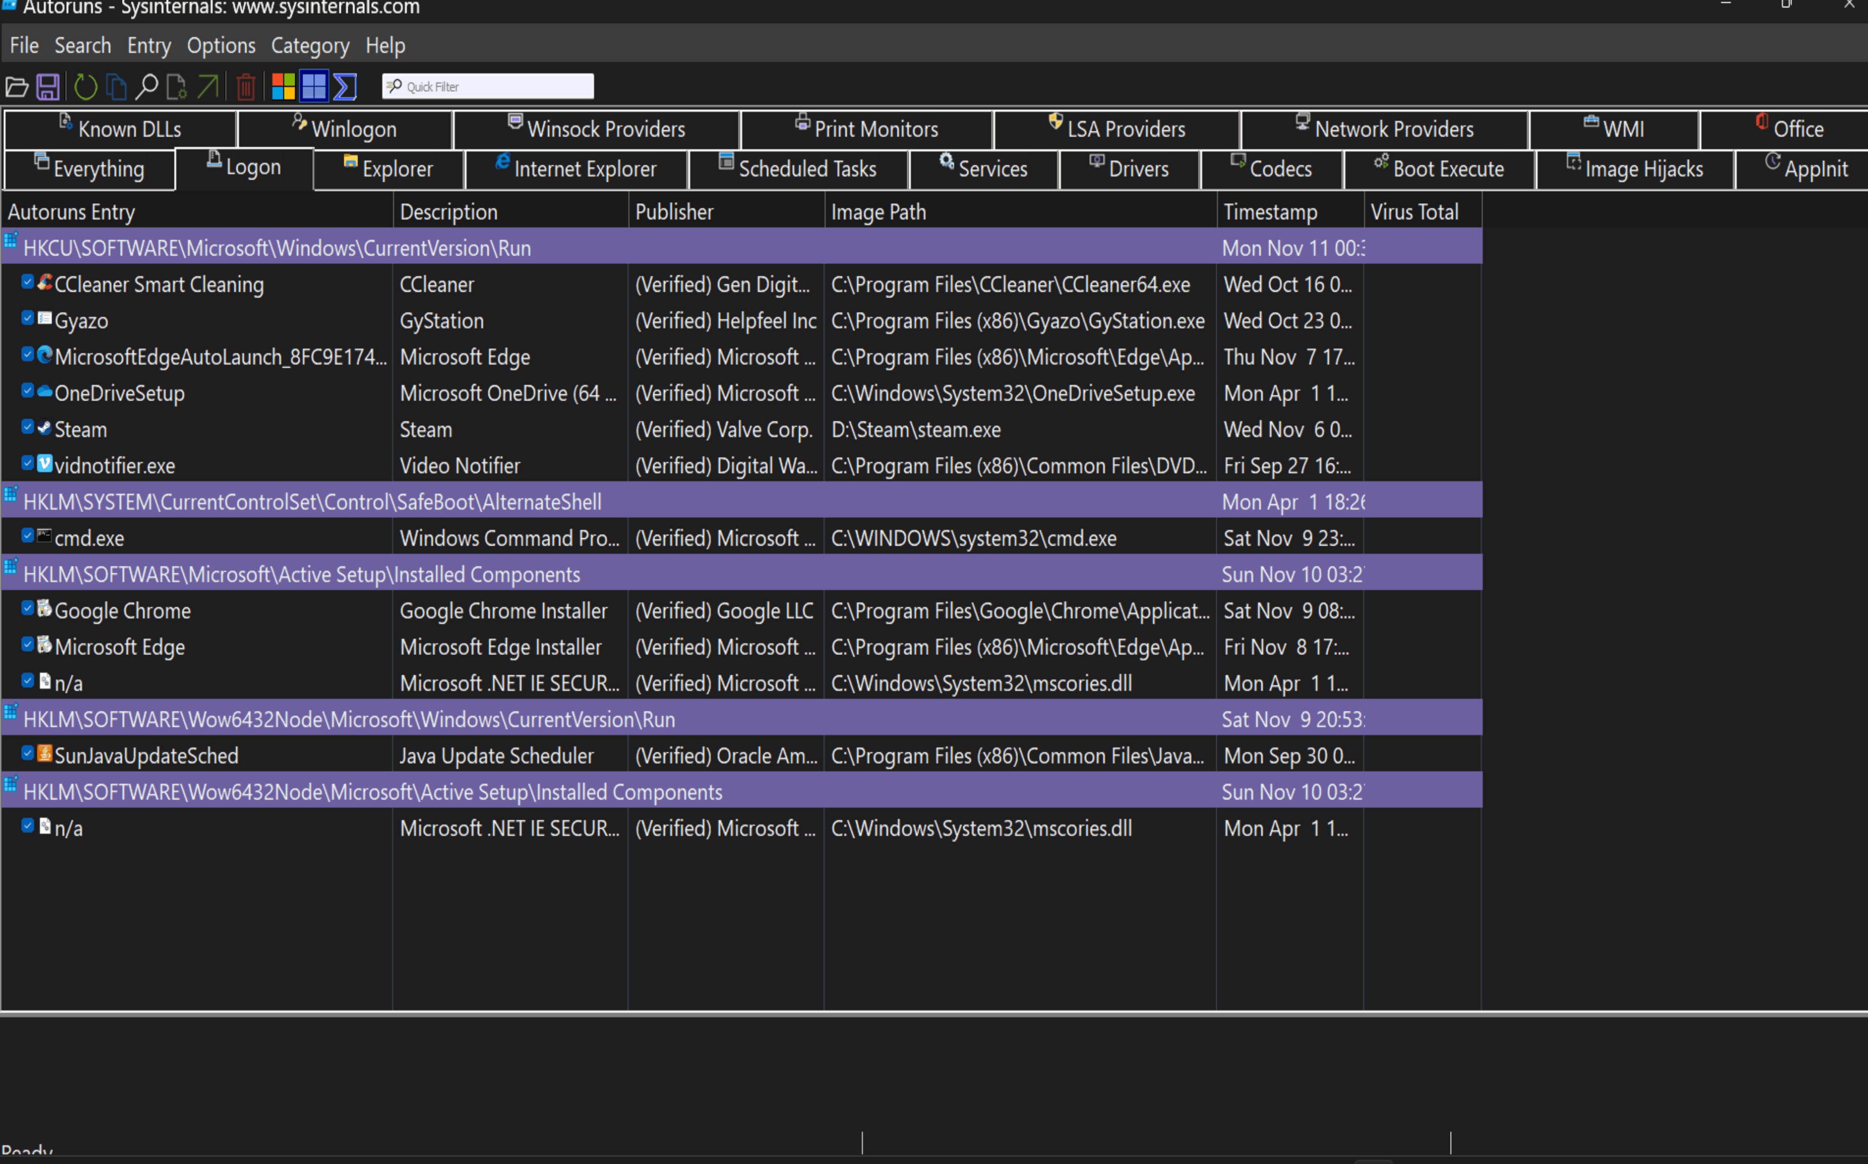Click the magnifier Find icon in toolbar
The image size is (1868, 1164).
click(146, 86)
